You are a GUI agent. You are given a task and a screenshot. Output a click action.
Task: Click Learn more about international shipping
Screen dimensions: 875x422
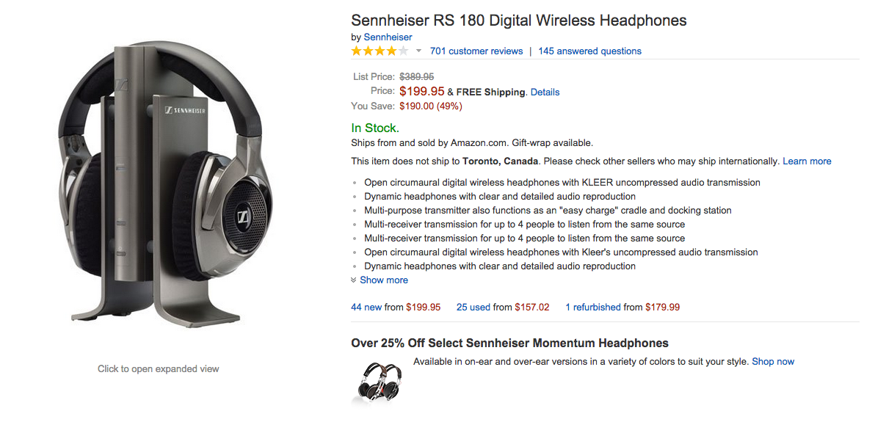click(807, 161)
